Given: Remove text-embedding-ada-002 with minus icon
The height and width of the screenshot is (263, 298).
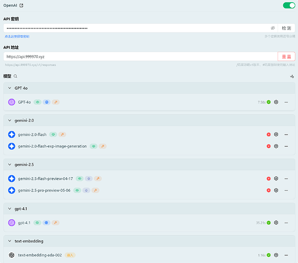Looking at the screenshot, I should pos(286,255).
